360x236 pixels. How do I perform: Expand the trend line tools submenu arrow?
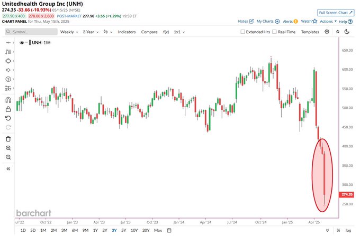(x=13, y=52)
